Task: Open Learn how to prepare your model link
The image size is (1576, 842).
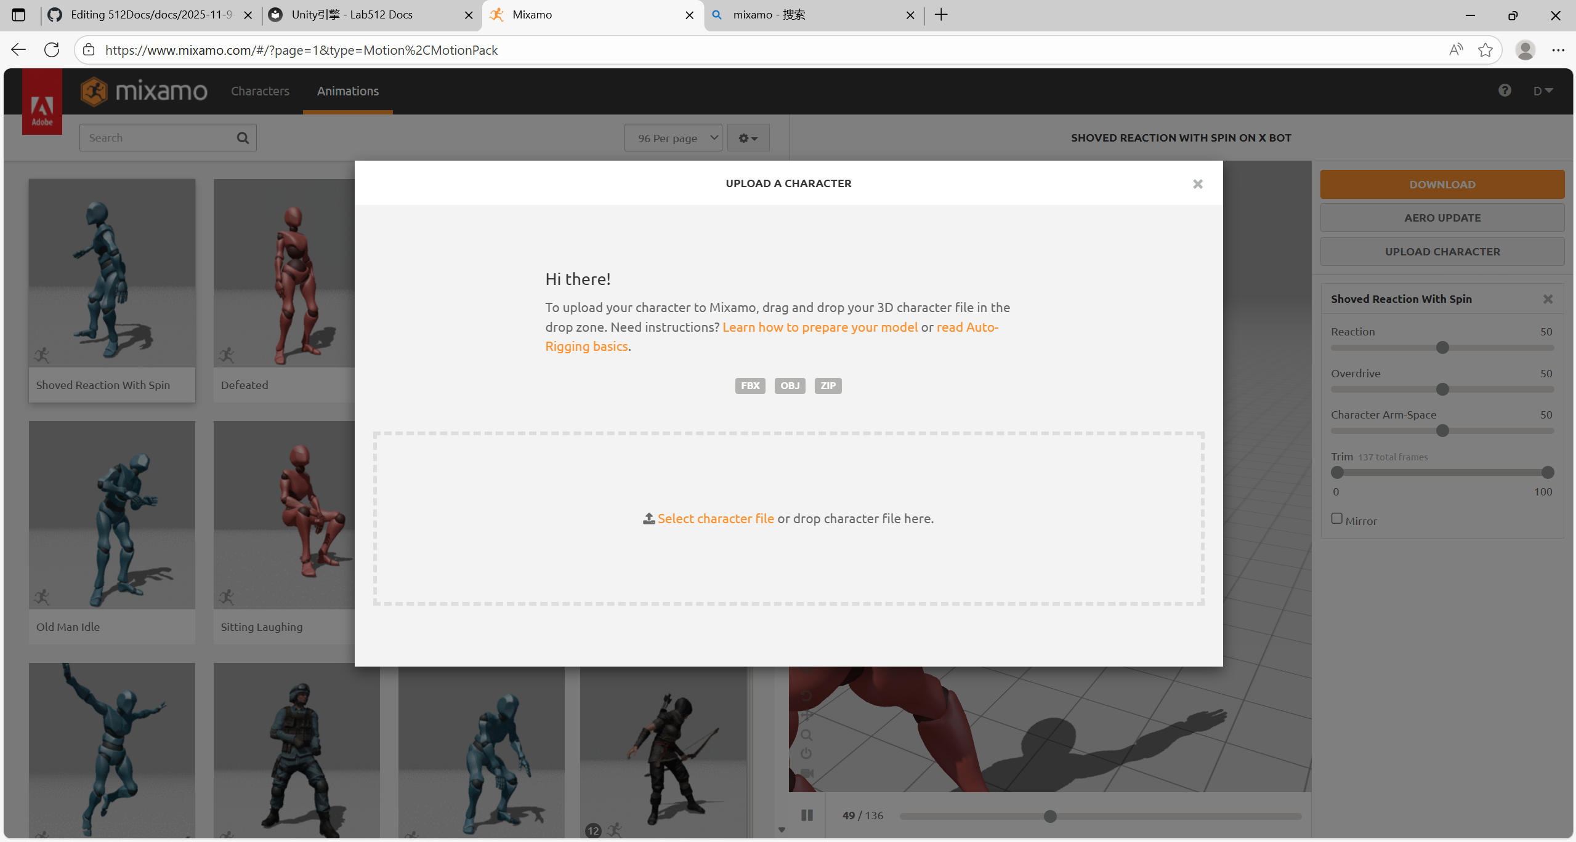Action: click(x=820, y=327)
